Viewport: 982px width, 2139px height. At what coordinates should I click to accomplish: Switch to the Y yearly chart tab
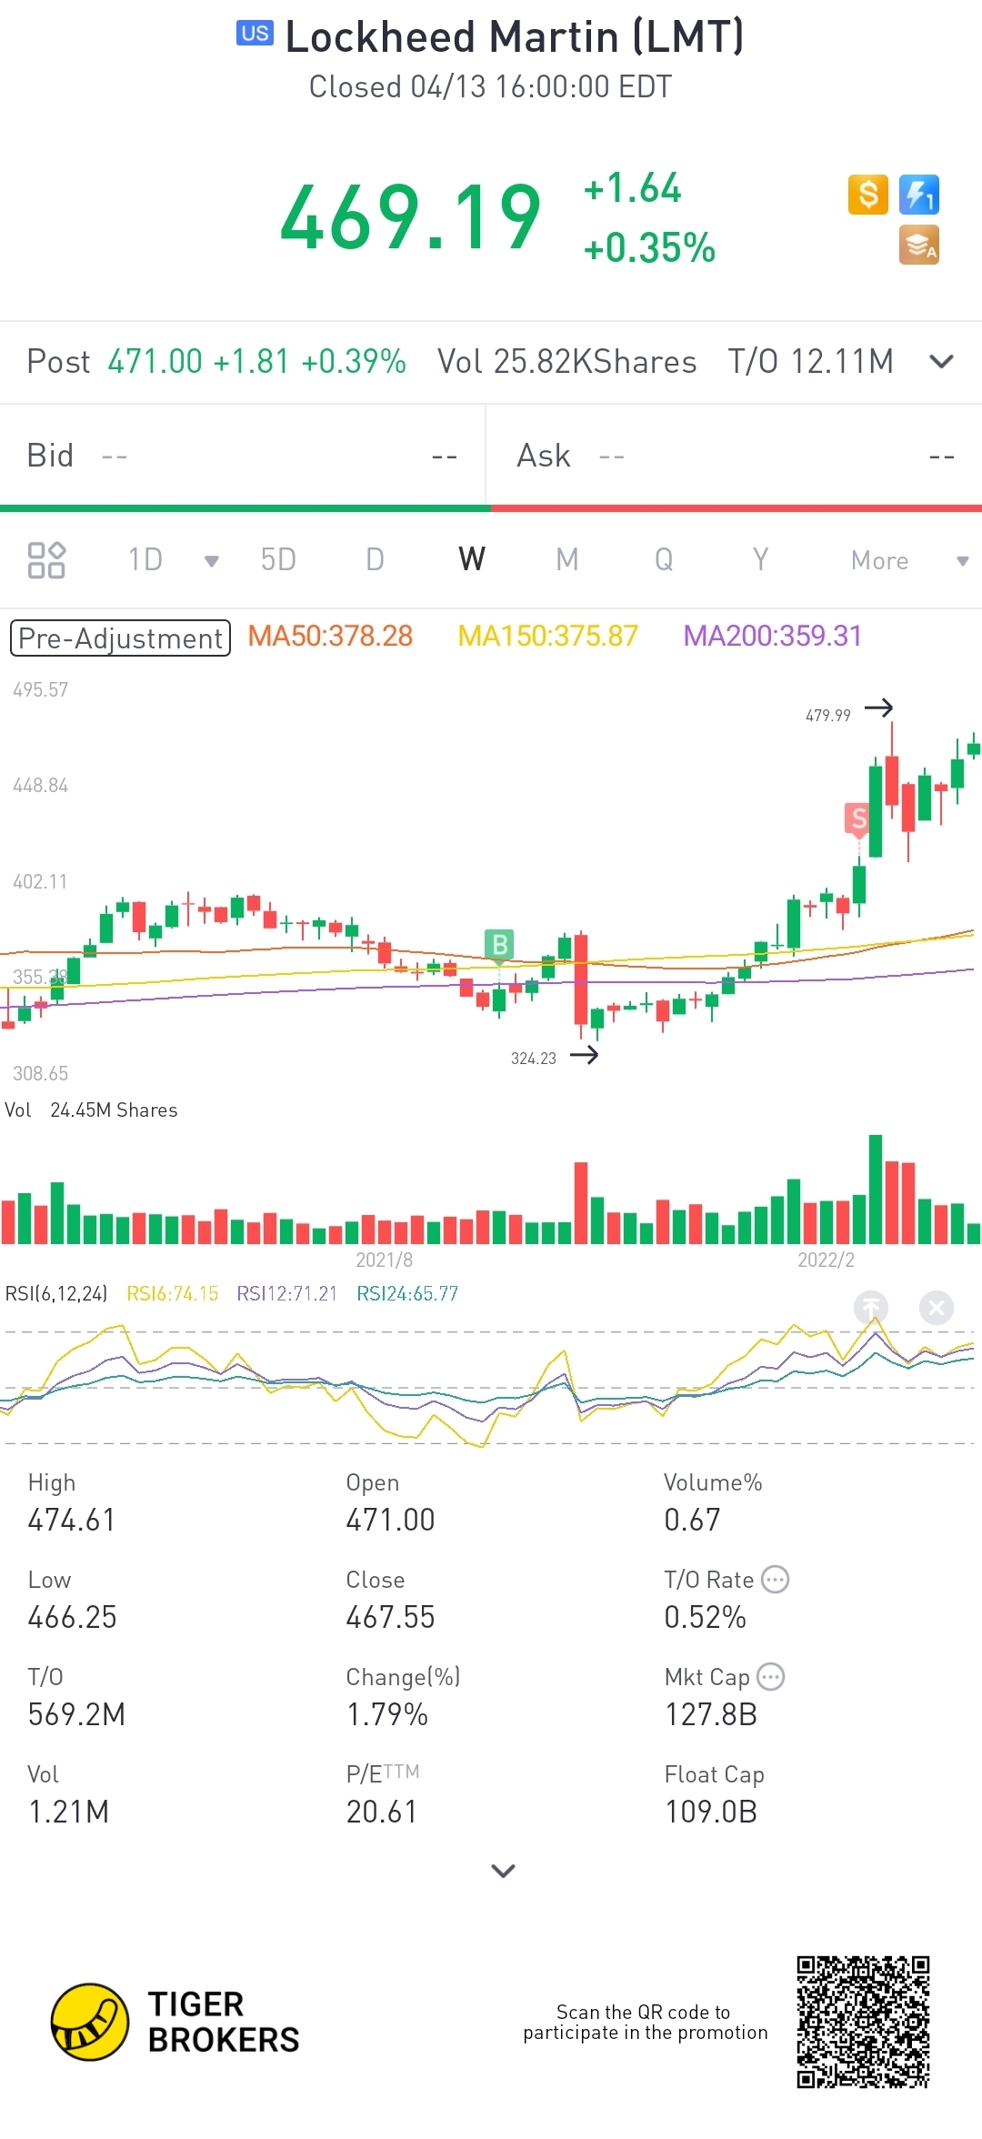click(x=760, y=559)
